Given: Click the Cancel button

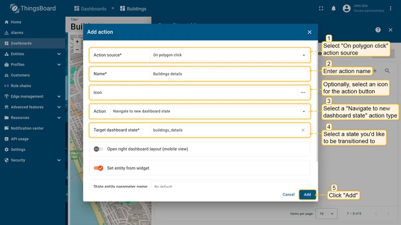Looking at the screenshot, I should coord(289,194).
